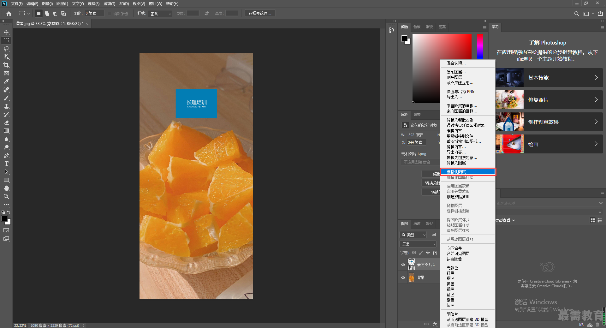Screen dimensions: 606x328
Task: Select the Eyedropper tool
Action: point(6,81)
